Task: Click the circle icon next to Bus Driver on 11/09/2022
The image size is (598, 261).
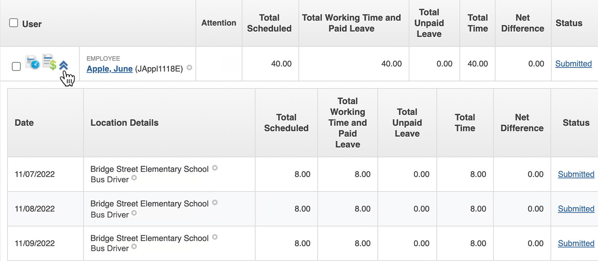Action: click(134, 247)
